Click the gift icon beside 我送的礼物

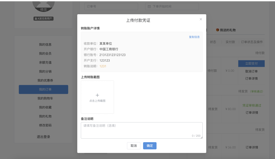pyautogui.click(x=217, y=30)
